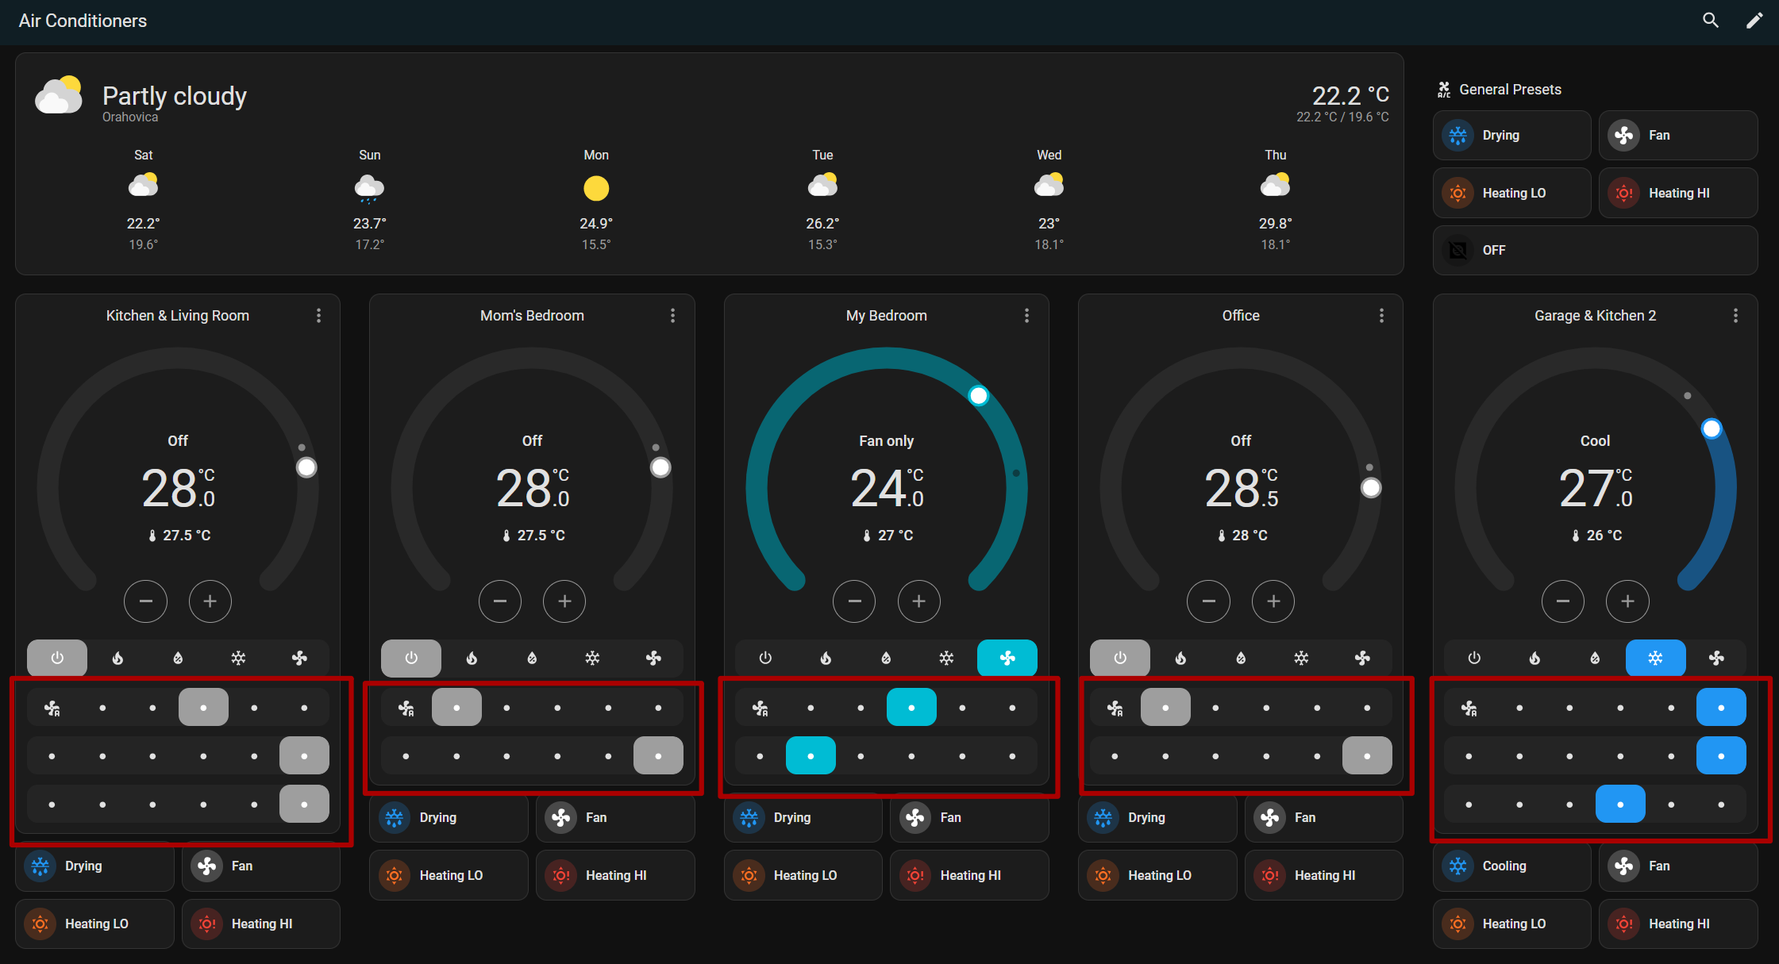Open Mom's Bedroom three-dot menu
The width and height of the screenshot is (1779, 964).
(673, 316)
